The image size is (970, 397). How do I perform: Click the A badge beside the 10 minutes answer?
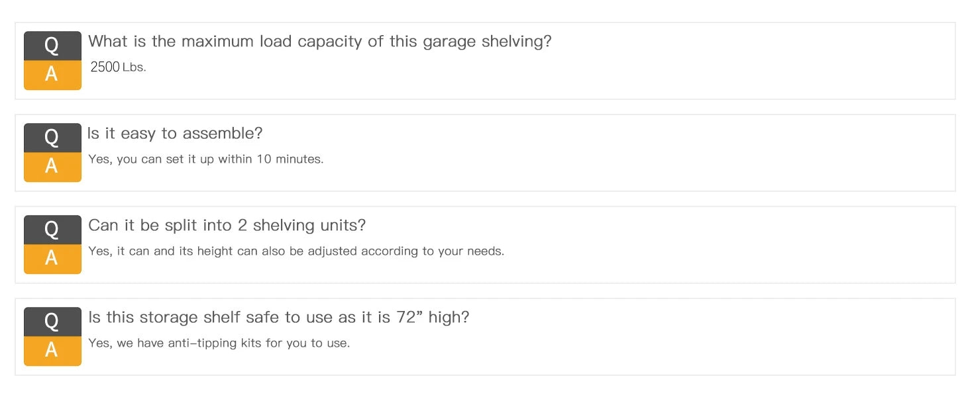[x=52, y=167]
